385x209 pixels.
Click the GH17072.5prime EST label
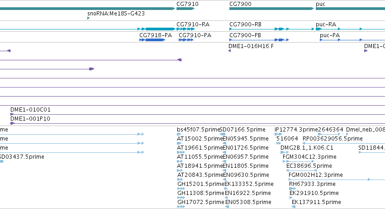[200, 202]
